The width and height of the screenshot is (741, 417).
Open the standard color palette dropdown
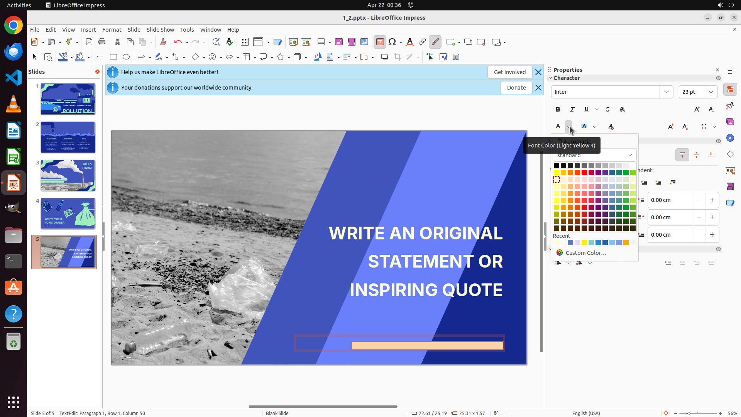[629, 155]
